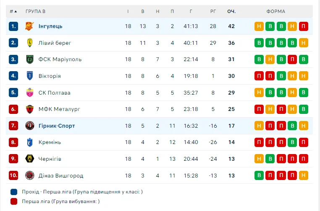Sort the table by rank number column
Screen dimensions: 320x211
tap(13, 11)
